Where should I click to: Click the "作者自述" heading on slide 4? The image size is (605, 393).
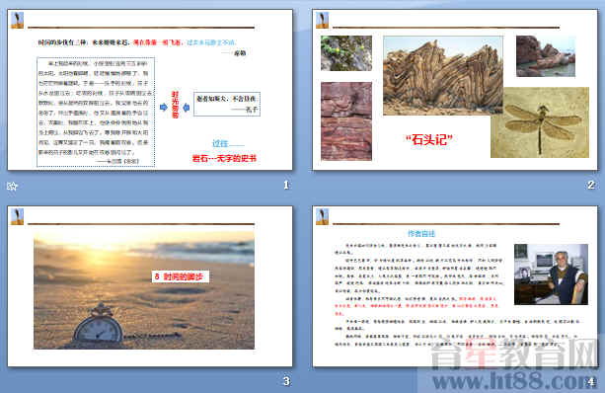click(421, 234)
